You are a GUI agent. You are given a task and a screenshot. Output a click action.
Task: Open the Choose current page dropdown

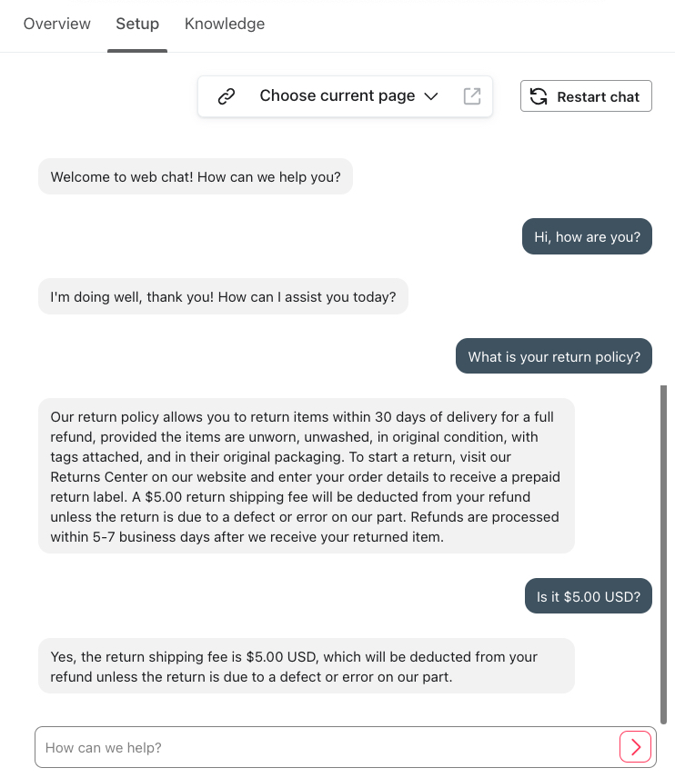336,95
